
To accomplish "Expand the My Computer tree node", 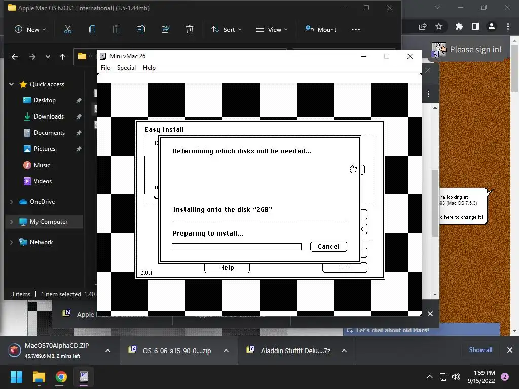I will pyautogui.click(x=11, y=222).
